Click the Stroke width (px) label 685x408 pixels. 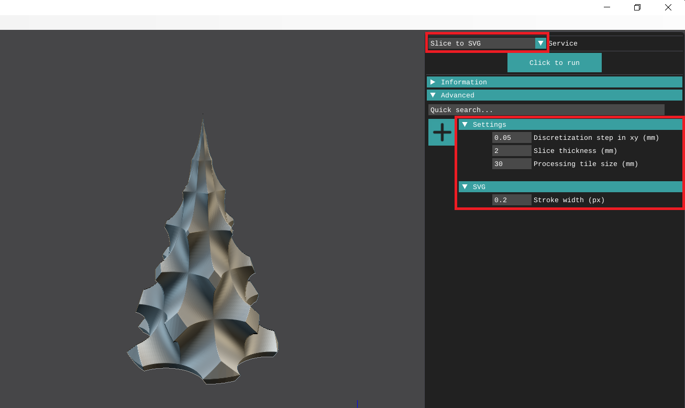tap(569, 200)
